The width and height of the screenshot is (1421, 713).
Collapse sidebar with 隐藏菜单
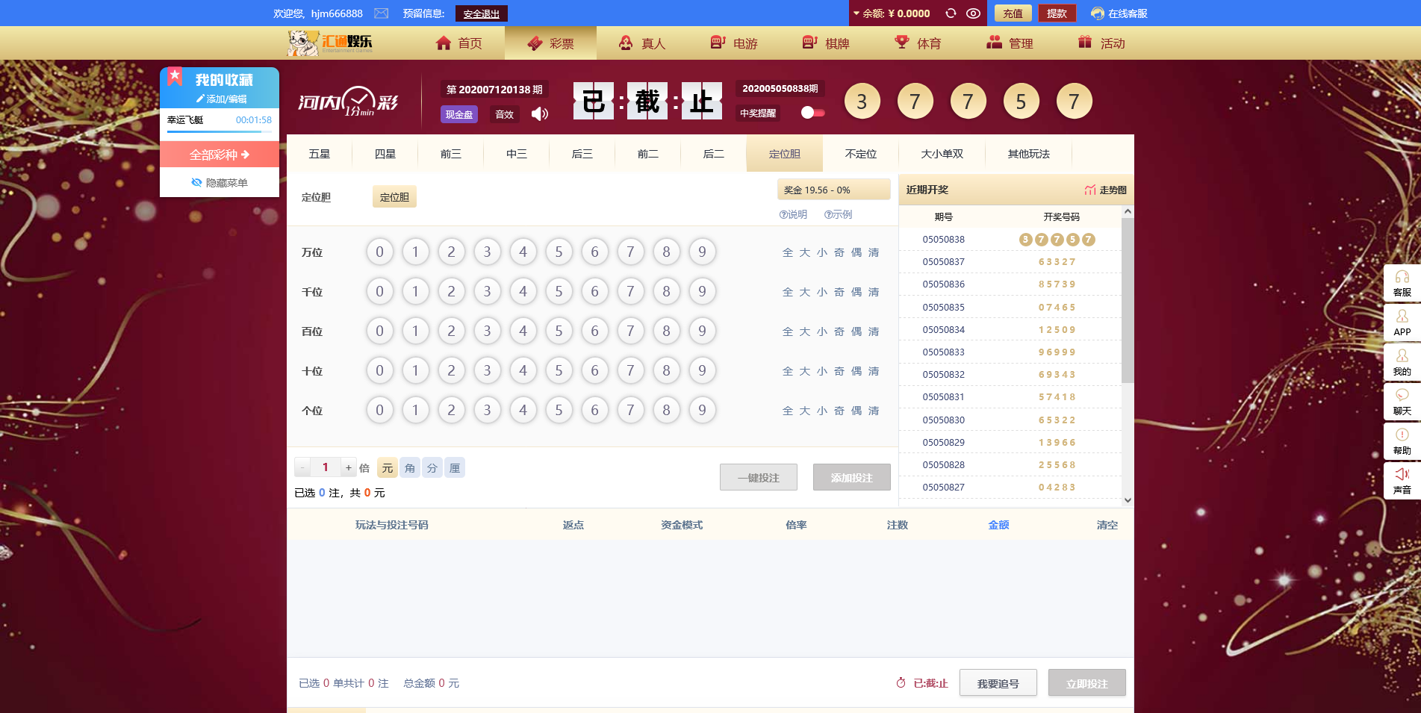coord(220,182)
